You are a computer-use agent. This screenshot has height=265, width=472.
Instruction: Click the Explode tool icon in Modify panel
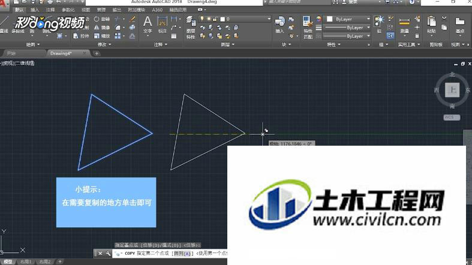pos(132,28)
